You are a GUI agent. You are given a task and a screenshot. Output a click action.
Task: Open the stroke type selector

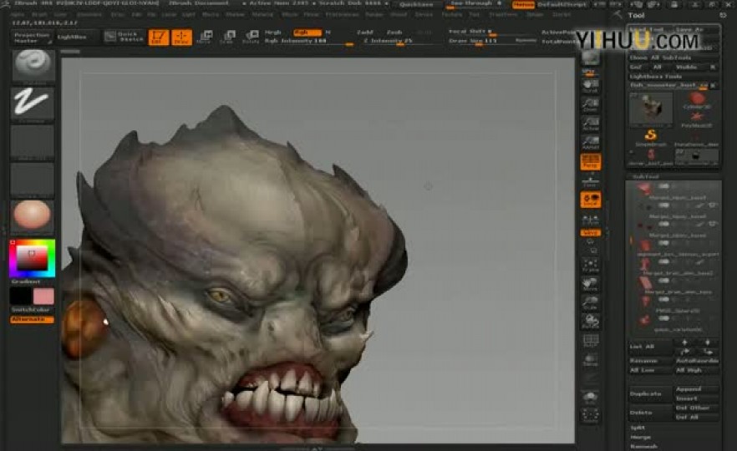point(32,104)
